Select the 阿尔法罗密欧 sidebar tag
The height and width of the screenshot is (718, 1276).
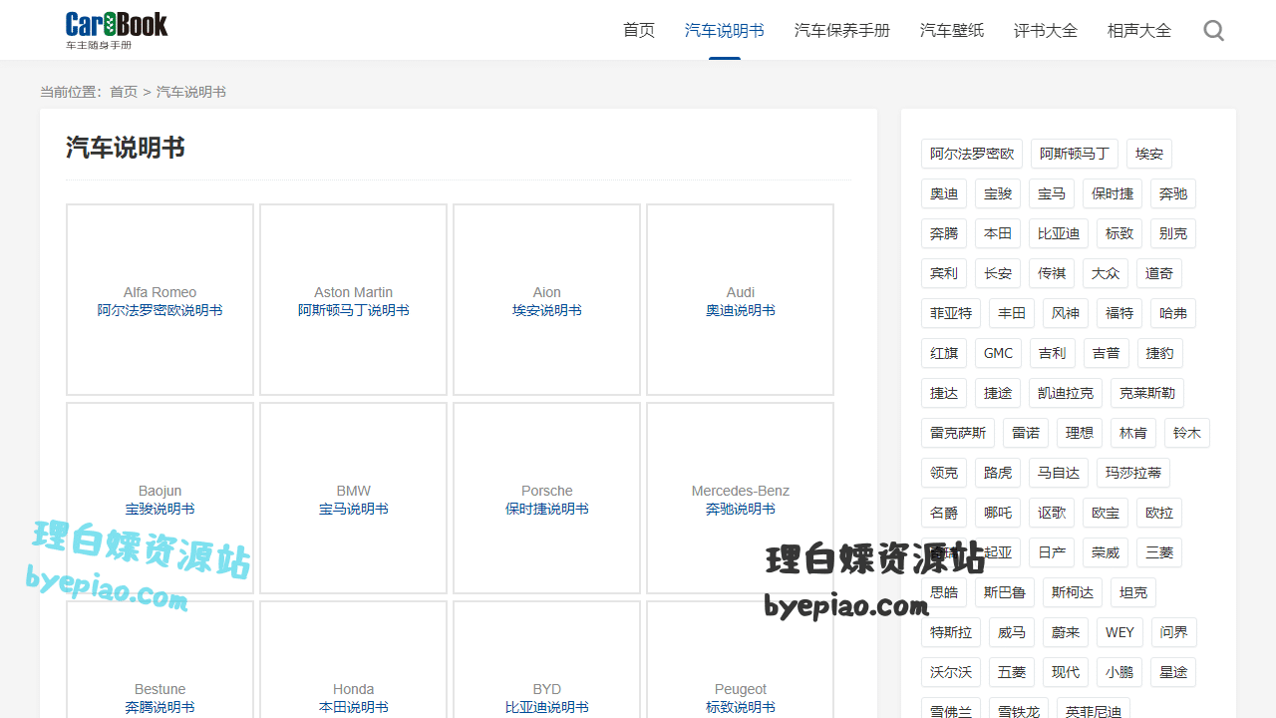(x=972, y=154)
